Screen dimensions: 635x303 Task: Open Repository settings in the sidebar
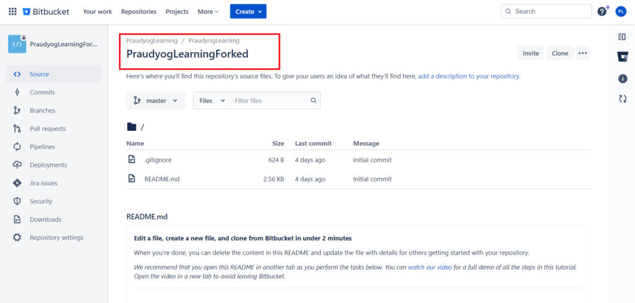click(56, 237)
